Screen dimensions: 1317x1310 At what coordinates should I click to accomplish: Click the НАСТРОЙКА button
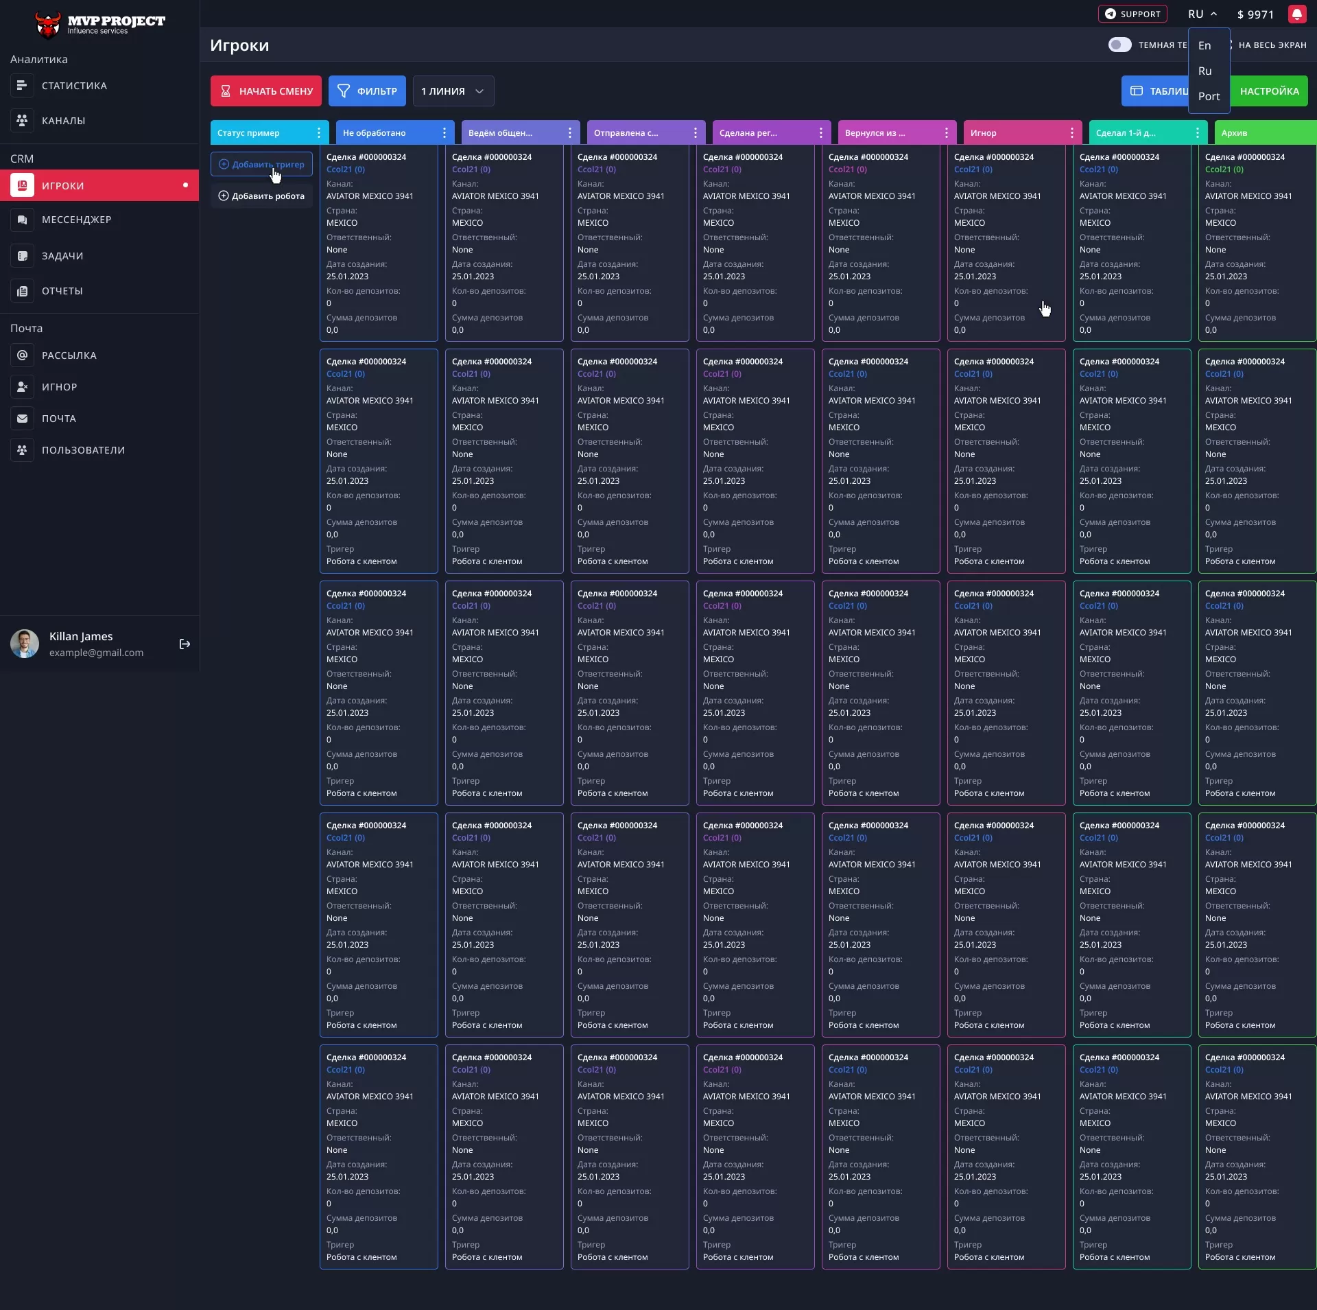pos(1268,91)
